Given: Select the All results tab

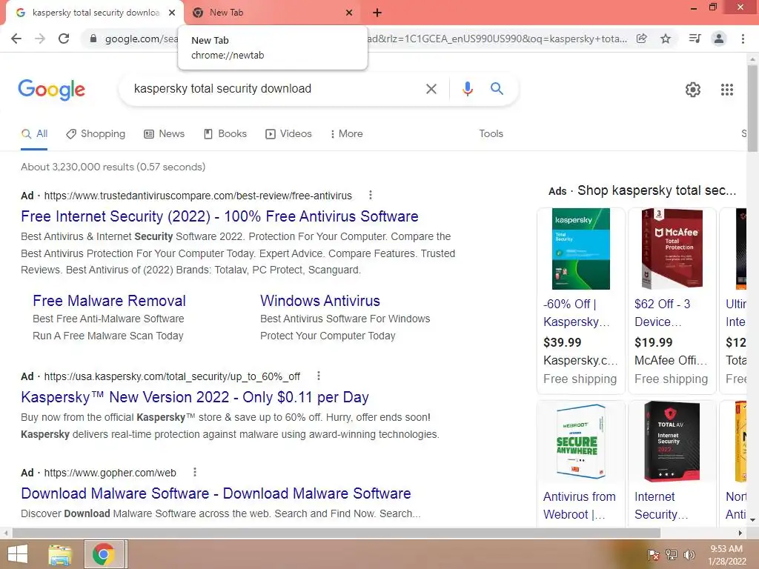Looking at the screenshot, I should coord(34,134).
